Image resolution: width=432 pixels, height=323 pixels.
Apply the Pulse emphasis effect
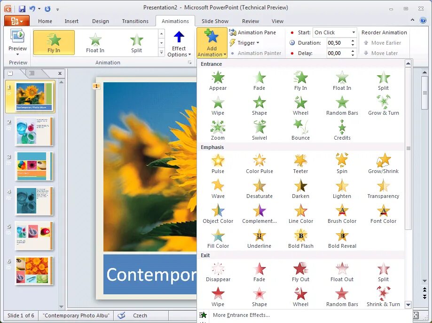point(218,164)
